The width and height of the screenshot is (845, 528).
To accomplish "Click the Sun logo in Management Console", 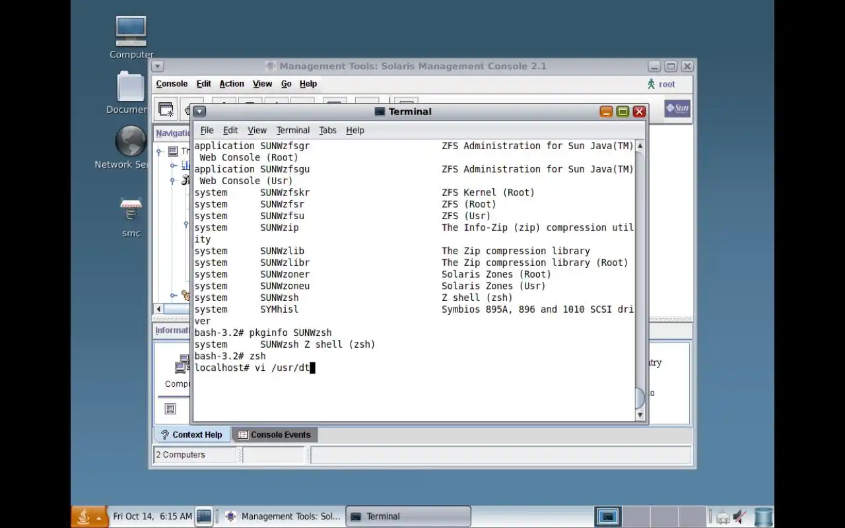I will point(677,108).
